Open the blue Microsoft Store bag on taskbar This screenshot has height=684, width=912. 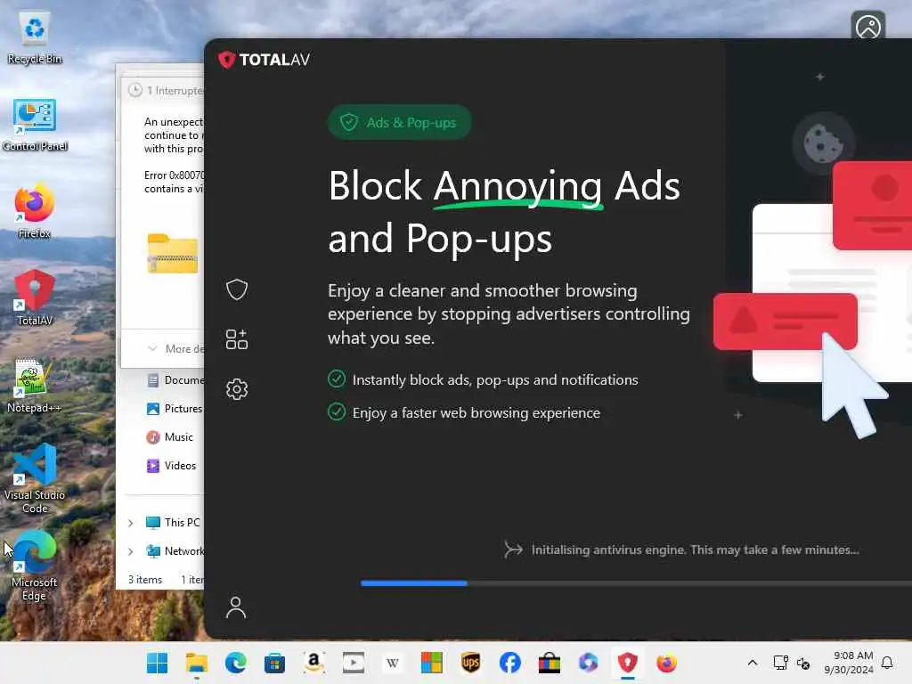tap(274, 663)
